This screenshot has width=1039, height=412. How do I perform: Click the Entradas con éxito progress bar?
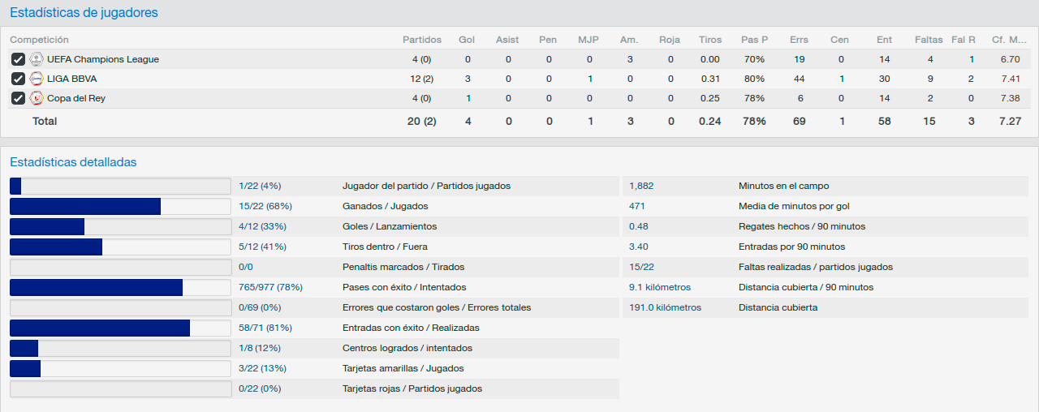[x=120, y=328]
